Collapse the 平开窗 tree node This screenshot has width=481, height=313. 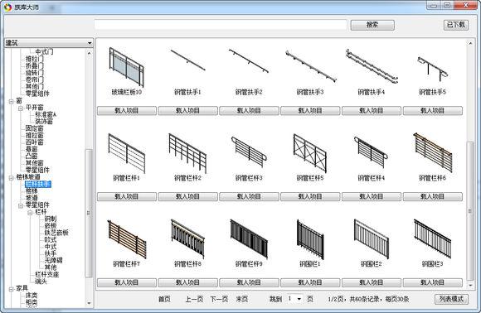point(21,108)
